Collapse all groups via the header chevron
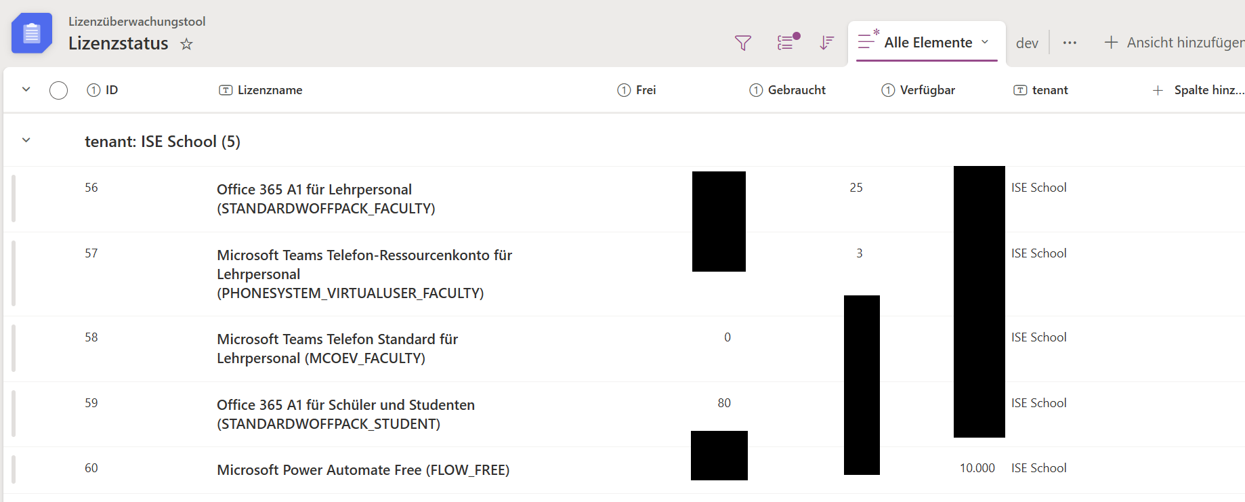 coord(26,89)
